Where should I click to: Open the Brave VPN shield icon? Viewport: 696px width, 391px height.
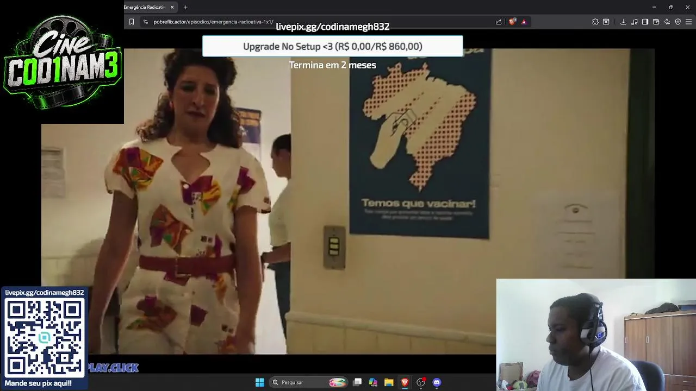[678, 22]
